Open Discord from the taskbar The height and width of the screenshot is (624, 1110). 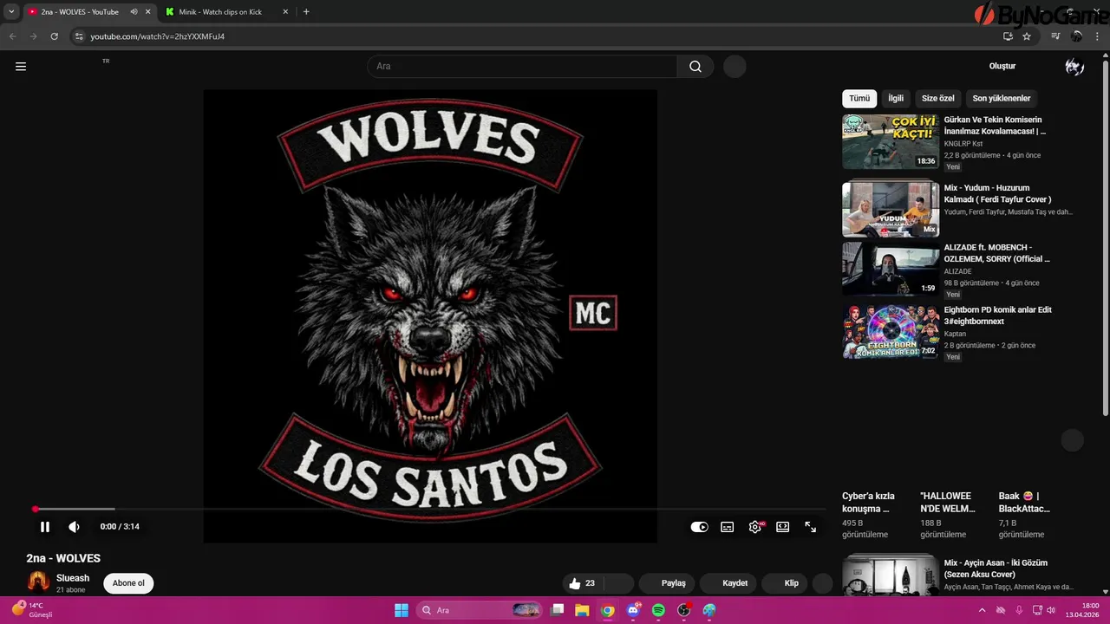pyautogui.click(x=633, y=610)
